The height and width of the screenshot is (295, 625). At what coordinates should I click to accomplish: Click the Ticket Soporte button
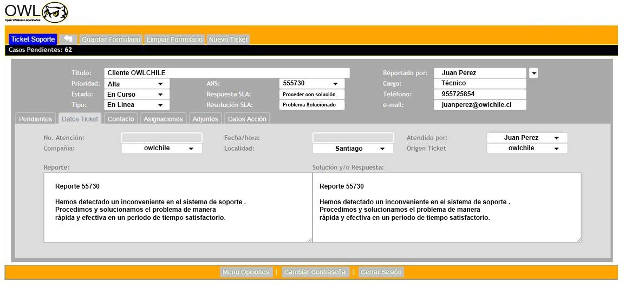(x=33, y=39)
